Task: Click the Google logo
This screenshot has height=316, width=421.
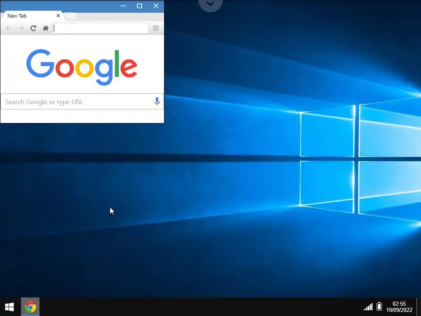Action: [82, 67]
